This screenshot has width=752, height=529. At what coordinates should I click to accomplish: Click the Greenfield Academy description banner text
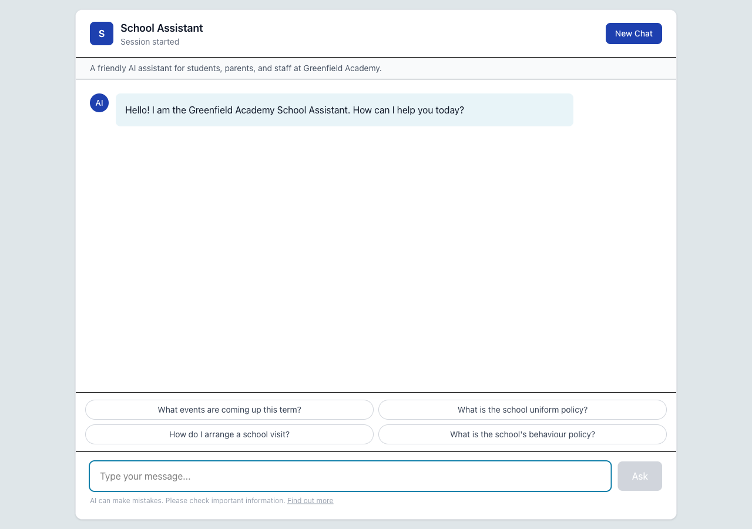click(x=236, y=68)
